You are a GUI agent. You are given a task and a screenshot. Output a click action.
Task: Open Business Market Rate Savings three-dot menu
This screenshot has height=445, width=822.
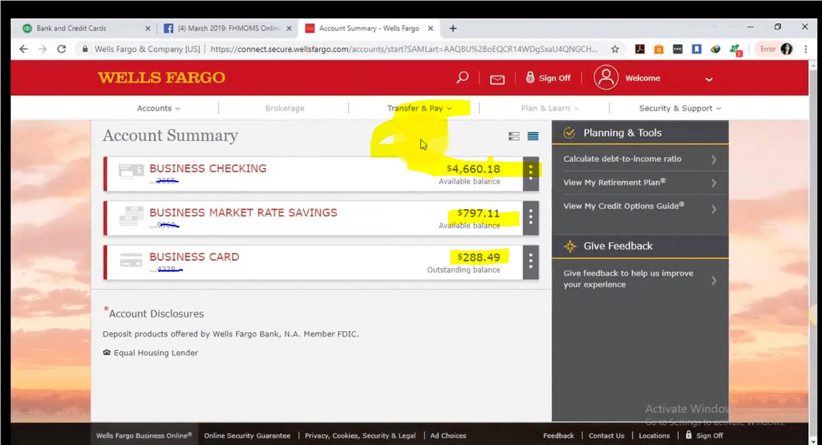click(531, 218)
